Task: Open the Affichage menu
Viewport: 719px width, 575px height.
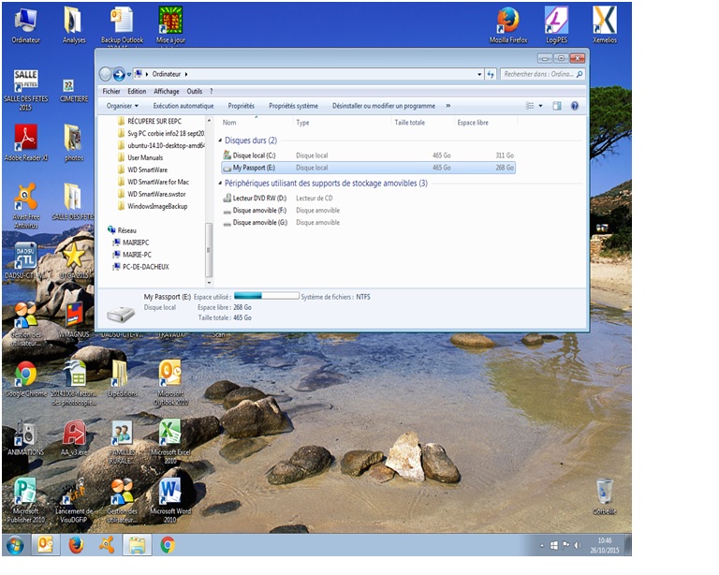Action: pos(167,91)
